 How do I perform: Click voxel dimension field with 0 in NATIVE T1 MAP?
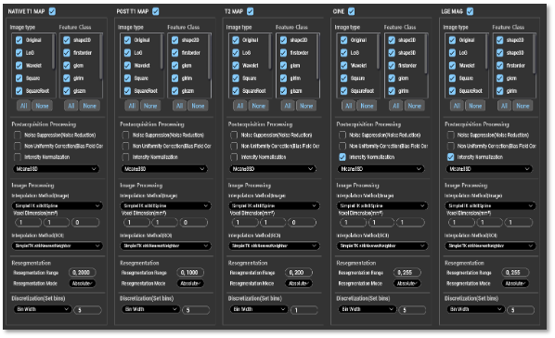click(x=85, y=223)
